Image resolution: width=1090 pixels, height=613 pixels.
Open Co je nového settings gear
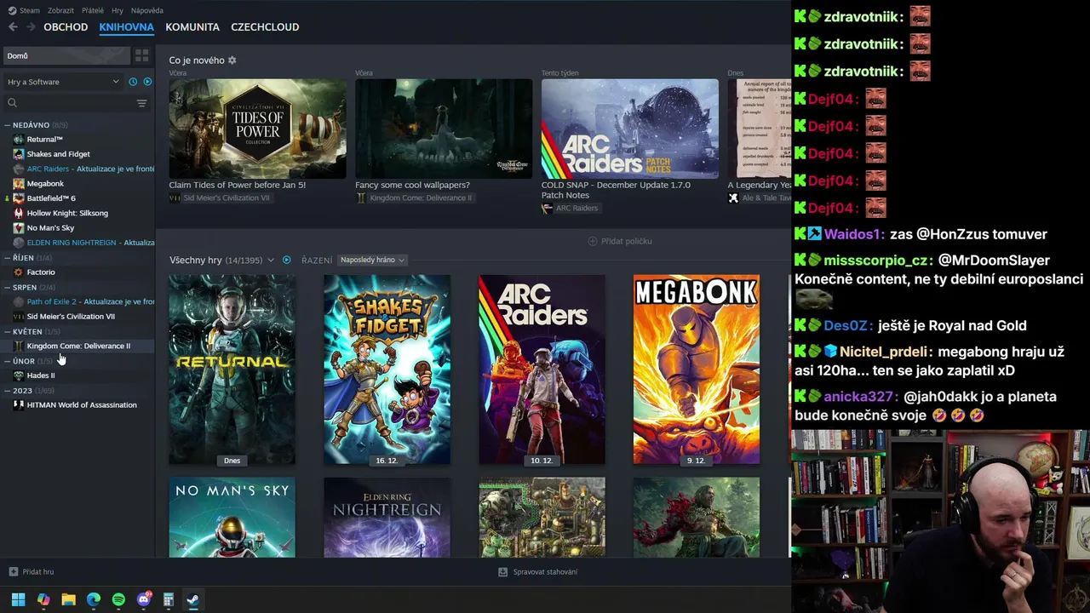[232, 60]
